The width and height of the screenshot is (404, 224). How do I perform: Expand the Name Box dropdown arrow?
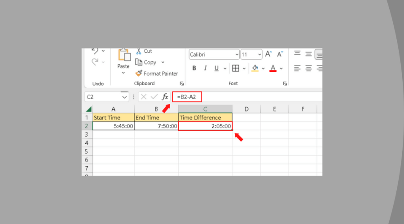[124, 97]
